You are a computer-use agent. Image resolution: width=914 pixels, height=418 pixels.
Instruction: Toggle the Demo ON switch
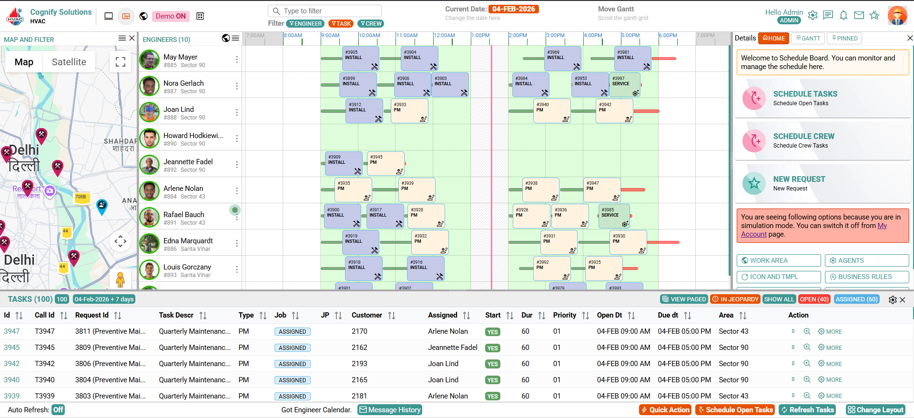point(171,16)
